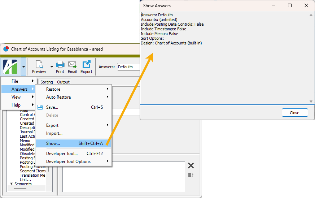Expand the Preview button's dropdown arrow
This screenshot has width=315, height=198.
[52, 67]
